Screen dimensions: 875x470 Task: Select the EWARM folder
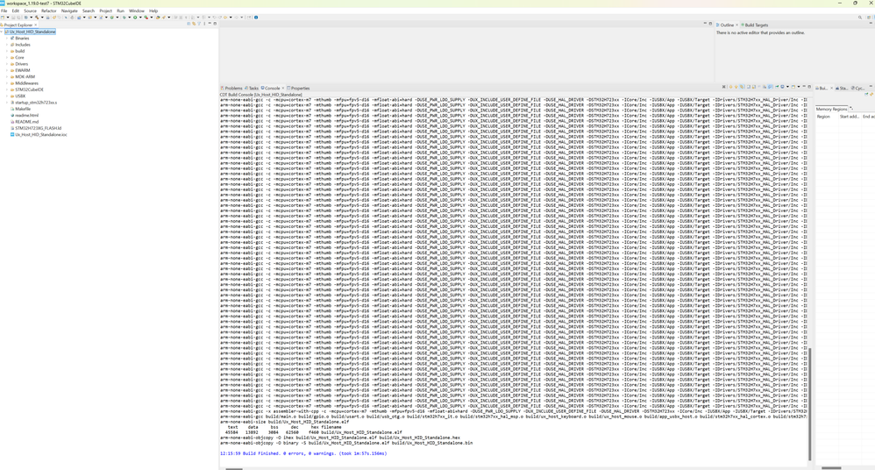(22, 70)
